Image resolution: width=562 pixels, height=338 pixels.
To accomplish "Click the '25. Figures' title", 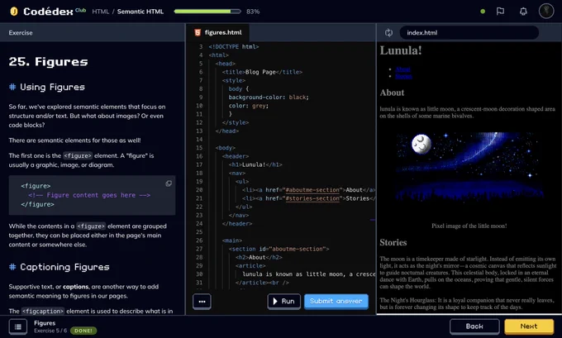I will coord(49,62).
